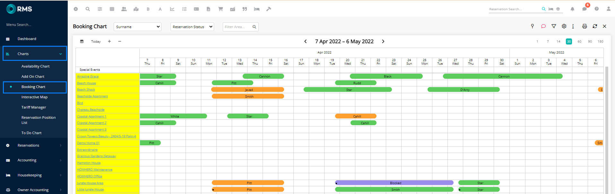
Task: Click the print icon on Booking Chart
Action: [585, 26]
